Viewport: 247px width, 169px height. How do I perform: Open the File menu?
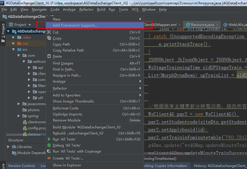coord(4,10)
